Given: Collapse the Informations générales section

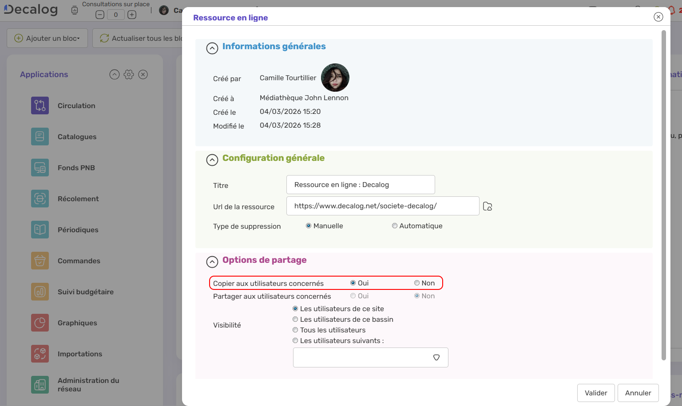Looking at the screenshot, I should click(x=212, y=48).
